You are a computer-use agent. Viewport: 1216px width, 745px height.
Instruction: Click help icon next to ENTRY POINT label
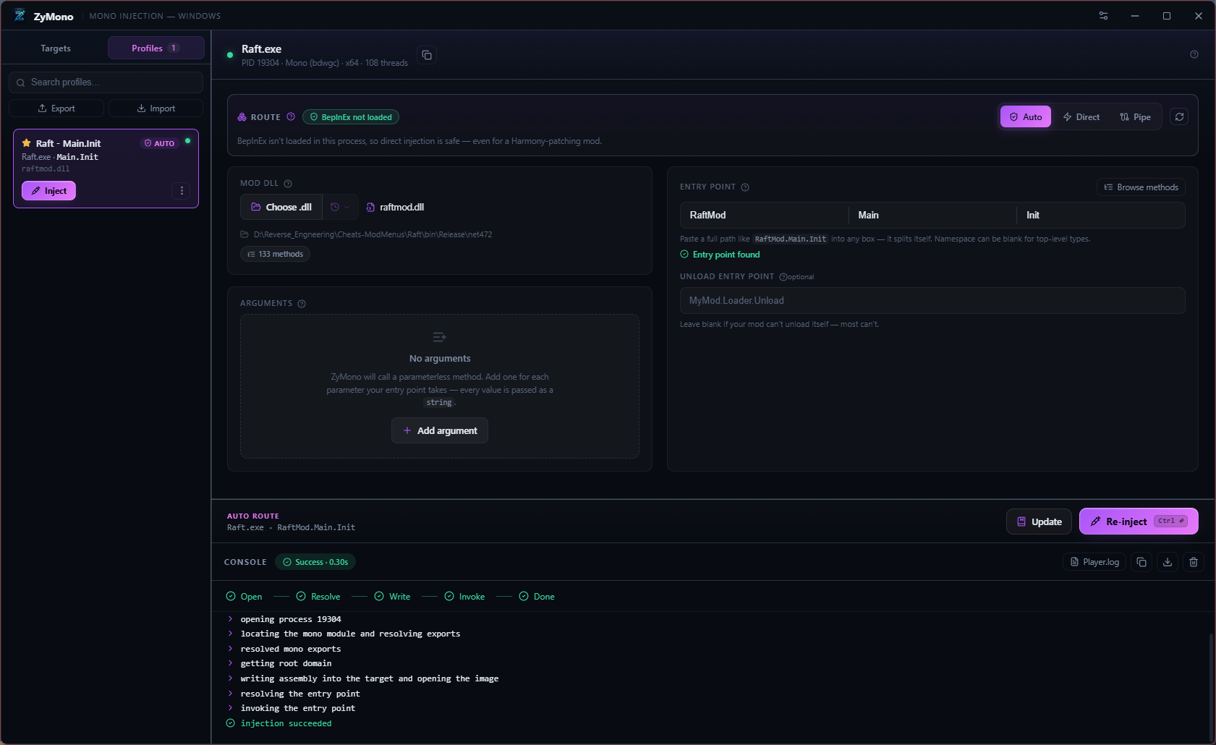tap(745, 187)
